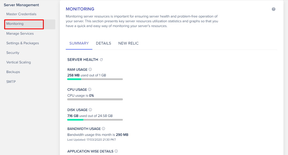Screen dimensions: 288x155
Task: Go to Manage Services section
Action: pos(20,34)
